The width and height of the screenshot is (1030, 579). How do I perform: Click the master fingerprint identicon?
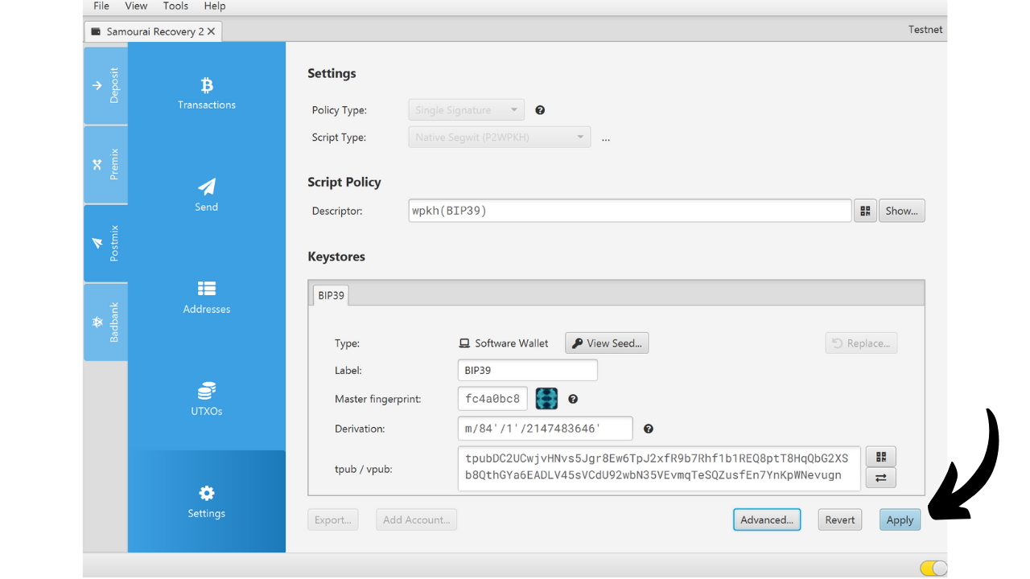tap(547, 399)
